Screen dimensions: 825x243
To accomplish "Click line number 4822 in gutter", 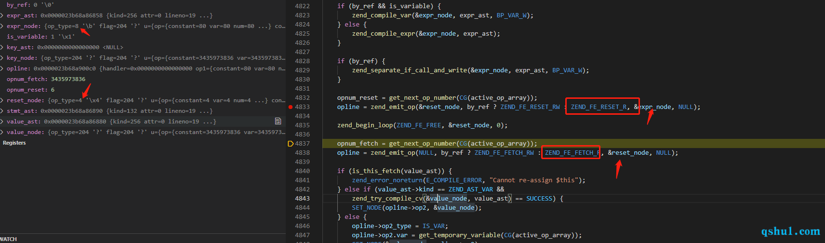I will 302,6.
